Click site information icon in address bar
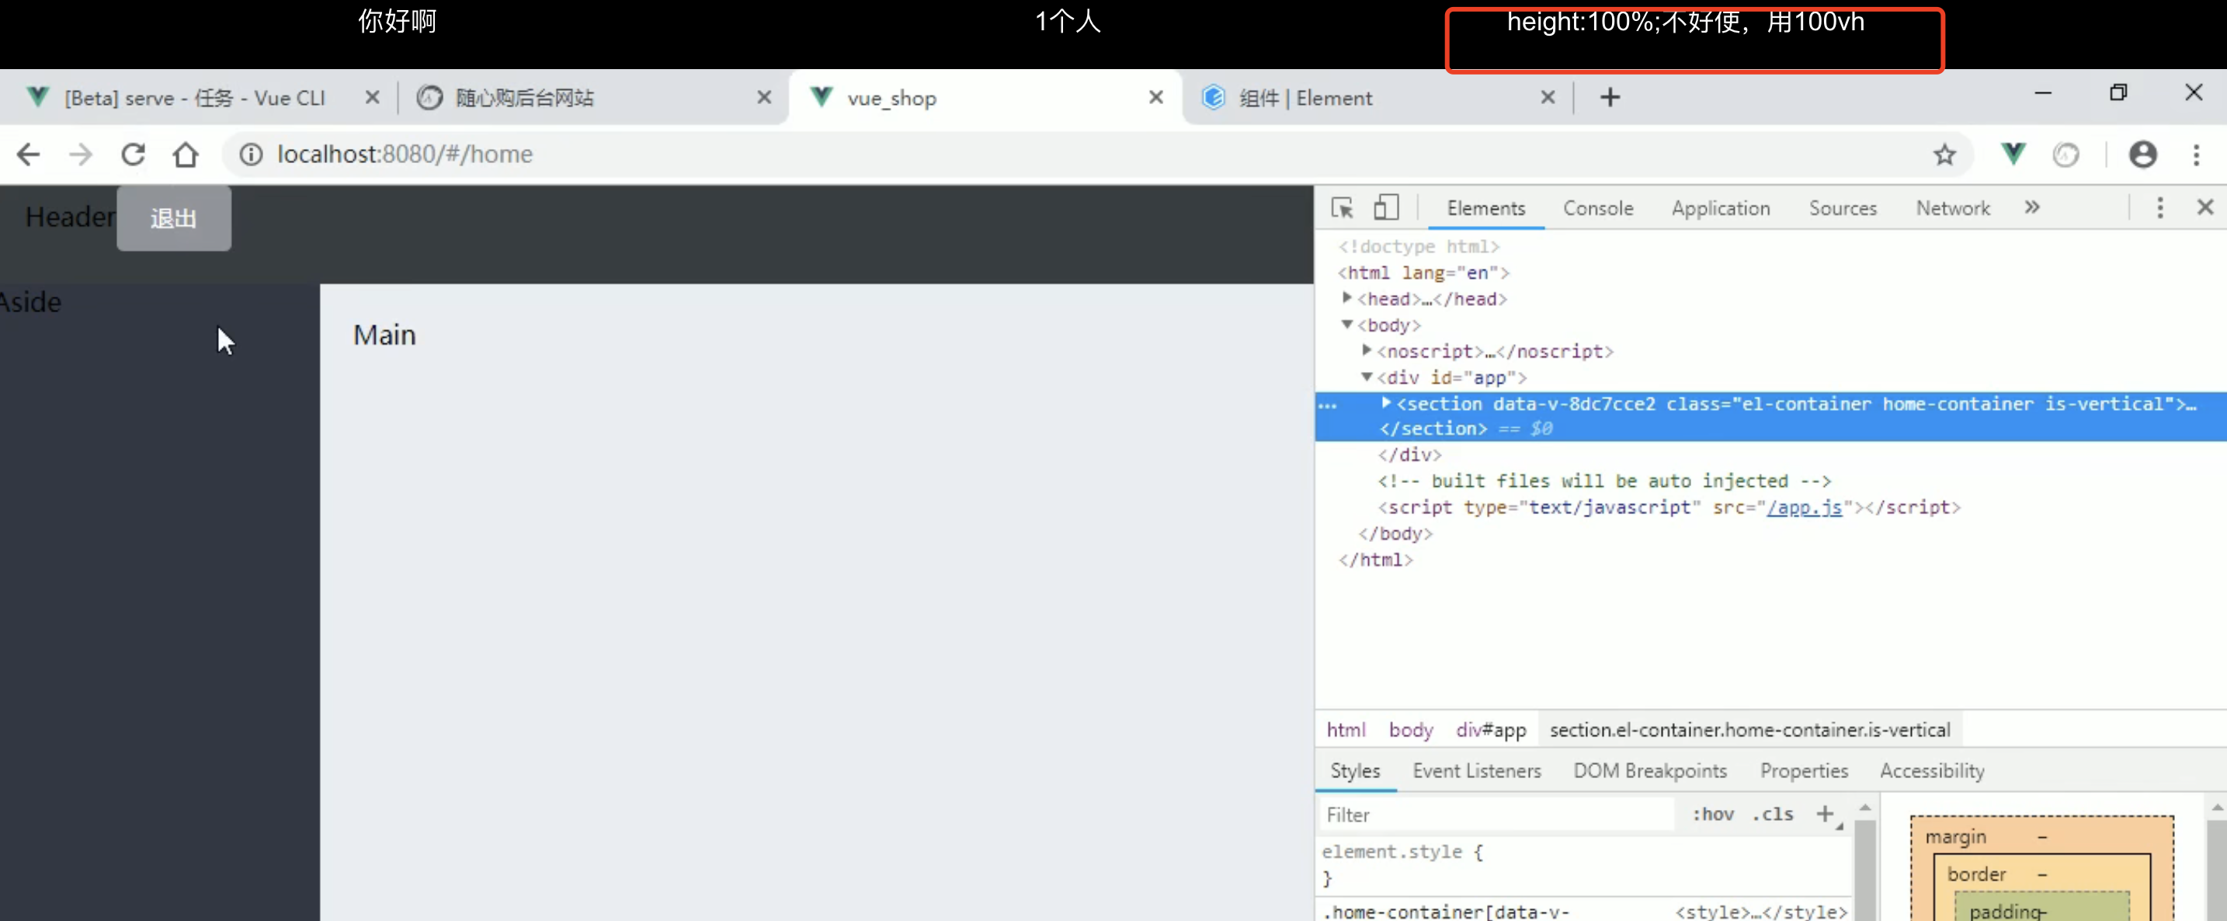This screenshot has height=921, width=2227. pos(251,155)
